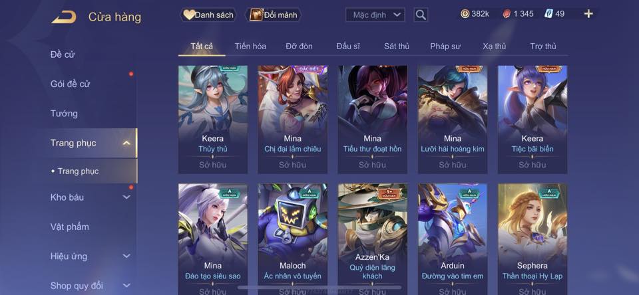The width and height of the screenshot is (639, 295).
Task: Switch to the Pháp sư tab
Action: coord(445,47)
